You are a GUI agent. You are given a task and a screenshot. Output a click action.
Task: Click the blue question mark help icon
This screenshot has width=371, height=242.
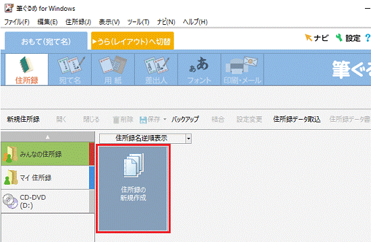368,38
